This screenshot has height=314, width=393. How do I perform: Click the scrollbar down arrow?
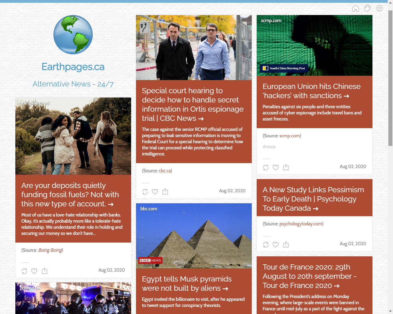pos(390,312)
